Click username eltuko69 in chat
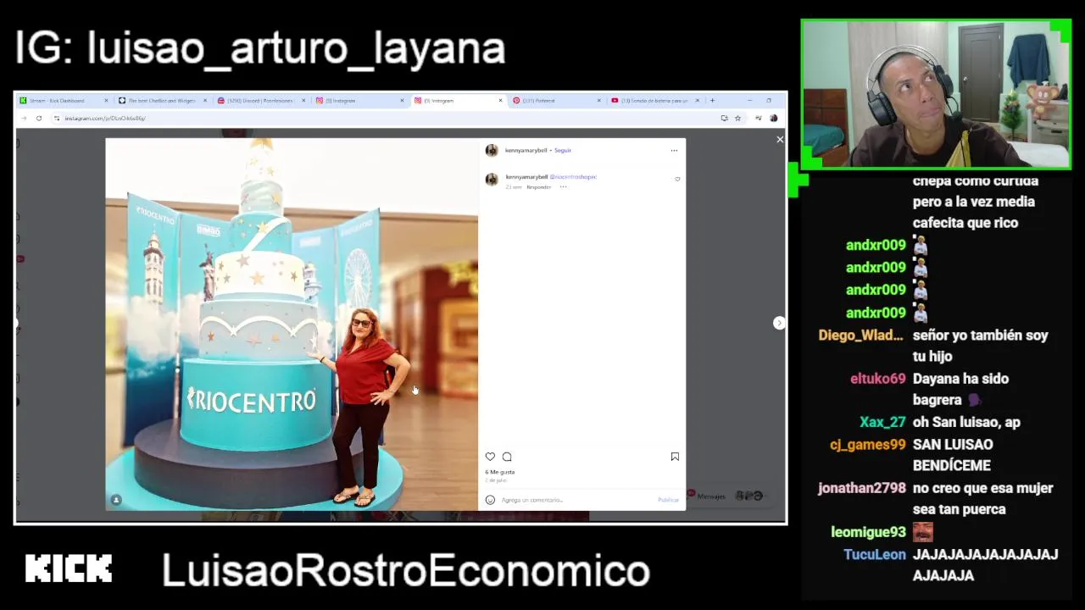This screenshot has width=1085, height=610. coord(878,379)
